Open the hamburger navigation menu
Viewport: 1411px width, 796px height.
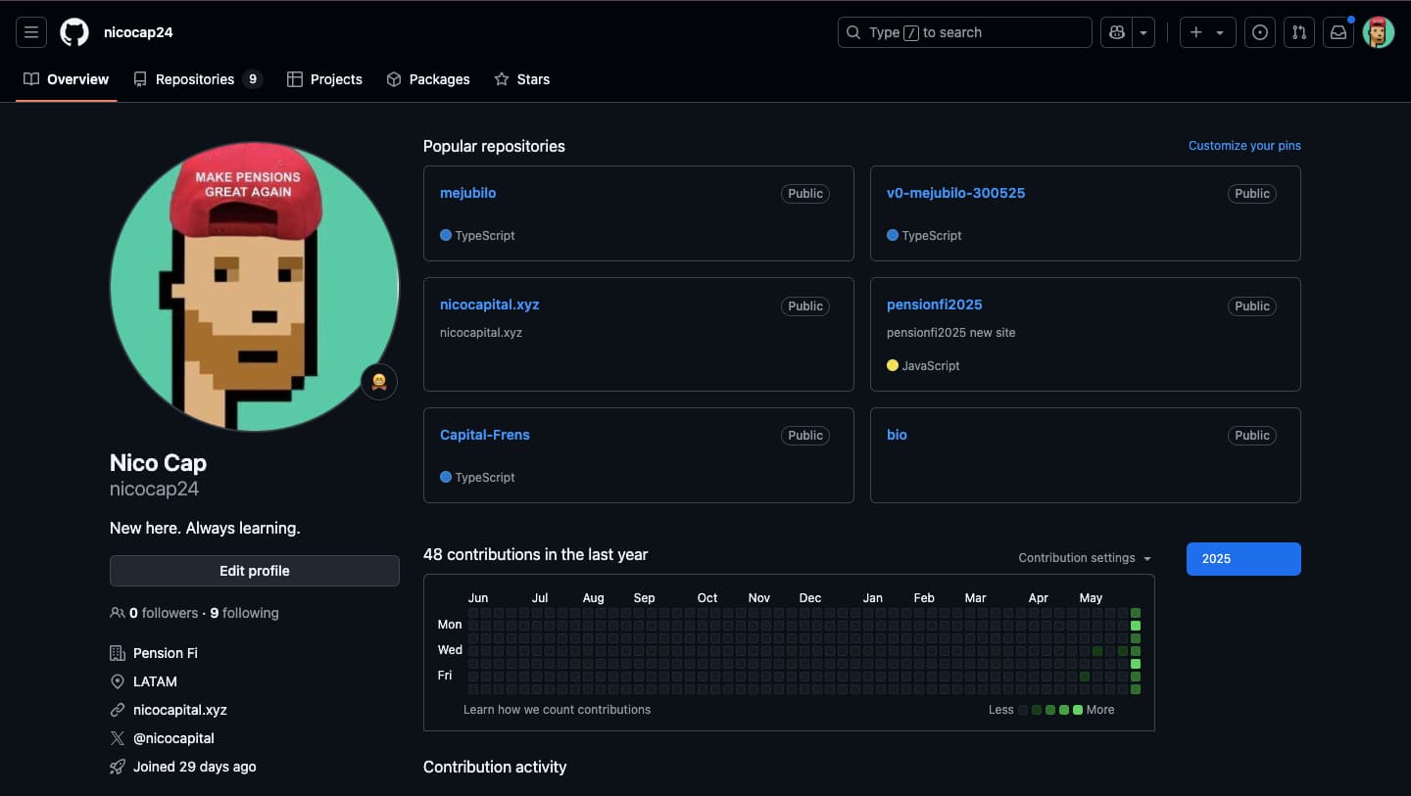tap(31, 32)
